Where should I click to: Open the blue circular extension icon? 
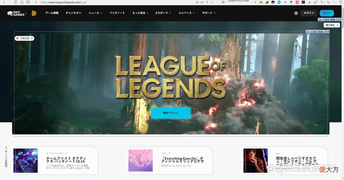tap(279, 2)
